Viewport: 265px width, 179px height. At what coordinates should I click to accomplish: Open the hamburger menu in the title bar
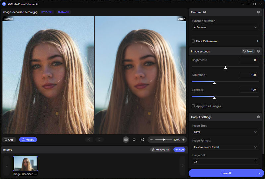[243, 4]
